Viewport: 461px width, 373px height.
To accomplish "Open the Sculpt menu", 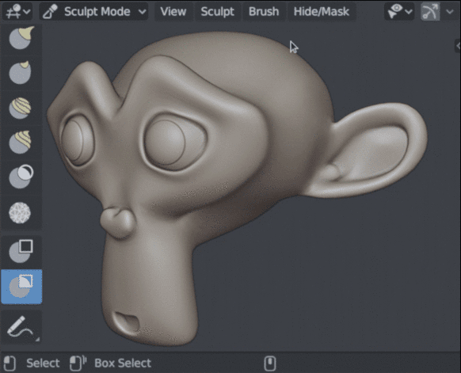I will (x=217, y=11).
